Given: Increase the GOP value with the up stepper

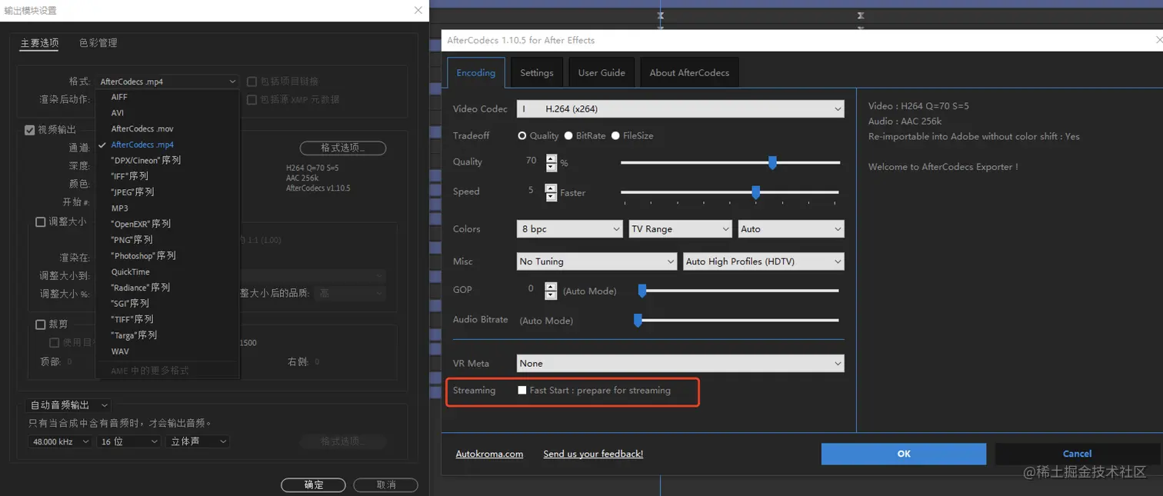Looking at the screenshot, I should (551, 286).
